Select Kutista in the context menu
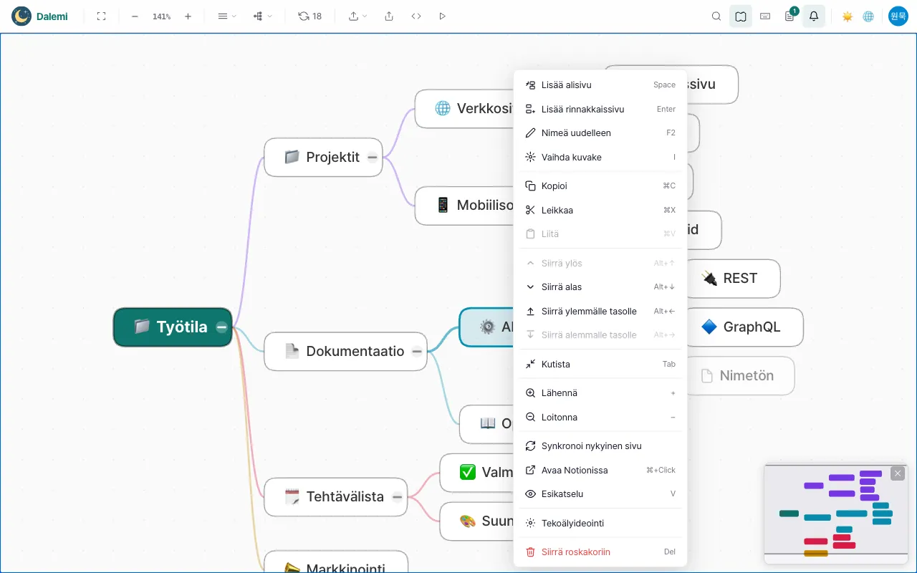The image size is (917, 573). click(600, 364)
